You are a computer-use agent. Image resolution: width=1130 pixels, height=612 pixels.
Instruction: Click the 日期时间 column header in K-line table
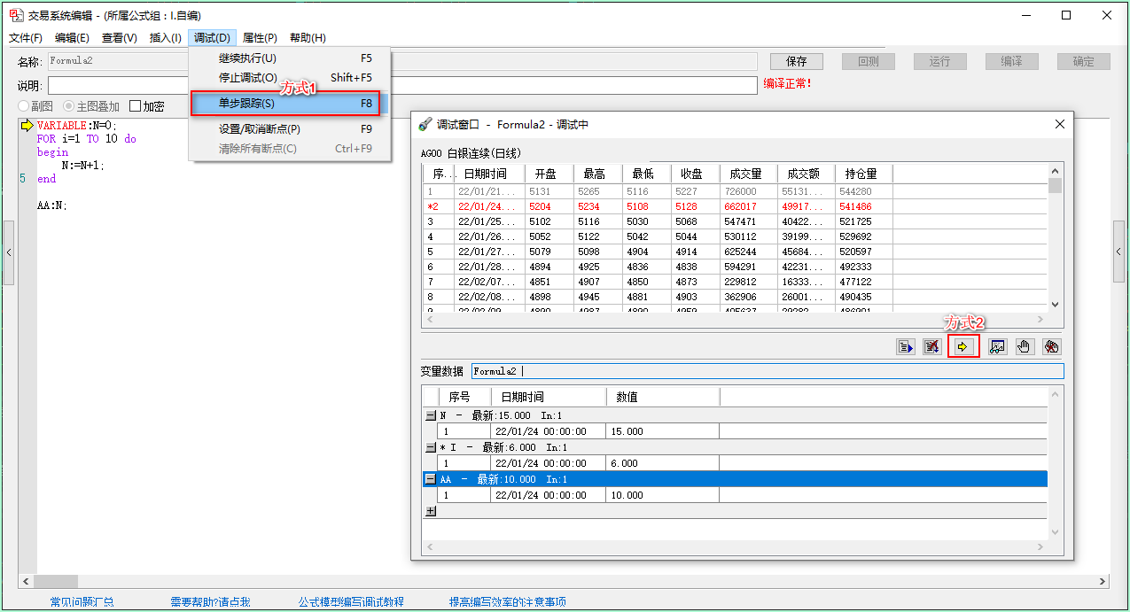point(489,174)
